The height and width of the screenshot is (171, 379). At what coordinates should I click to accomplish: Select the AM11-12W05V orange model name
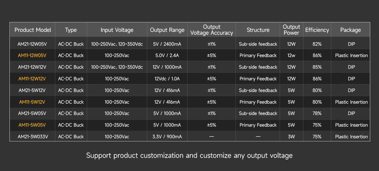(x=32, y=56)
